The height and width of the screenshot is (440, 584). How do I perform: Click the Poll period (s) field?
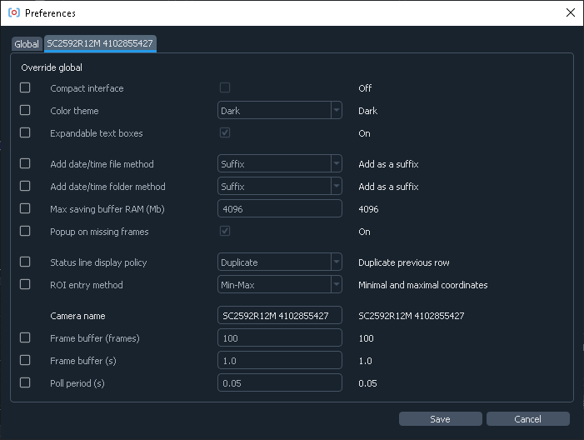[x=280, y=382]
